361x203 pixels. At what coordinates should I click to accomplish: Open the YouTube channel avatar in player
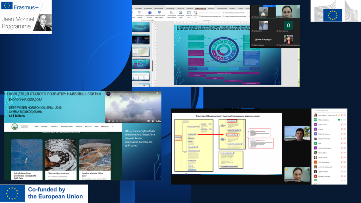[x=109, y=94]
